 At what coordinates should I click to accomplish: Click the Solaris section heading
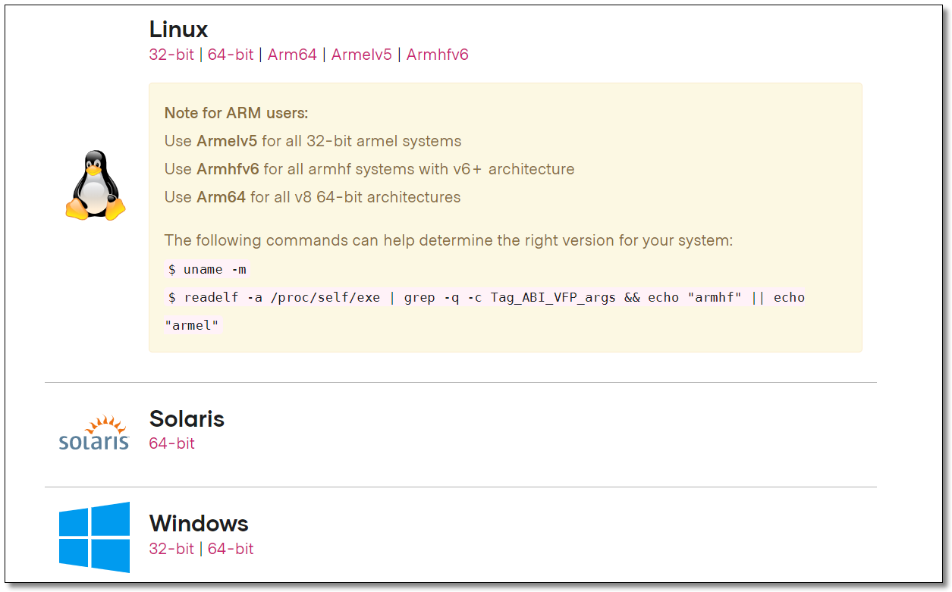pos(187,418)
